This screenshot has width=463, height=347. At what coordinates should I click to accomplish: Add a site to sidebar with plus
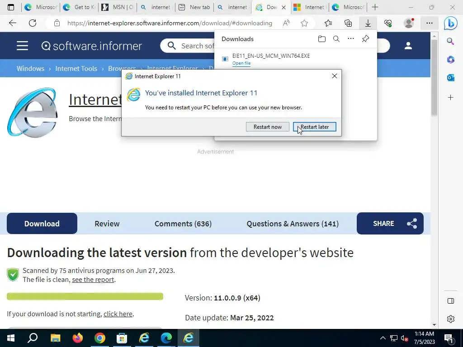pos(451,98)
